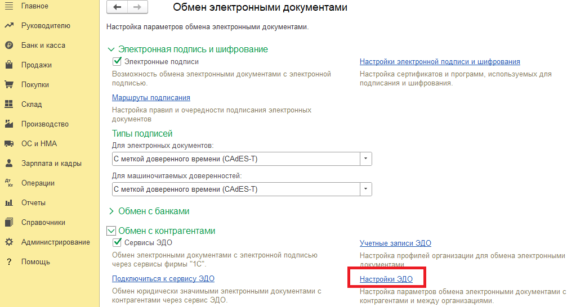Open the Учетные записи ЭДО link
The image size is (576, 307).
pyautogui.click(x=395, y=243)
